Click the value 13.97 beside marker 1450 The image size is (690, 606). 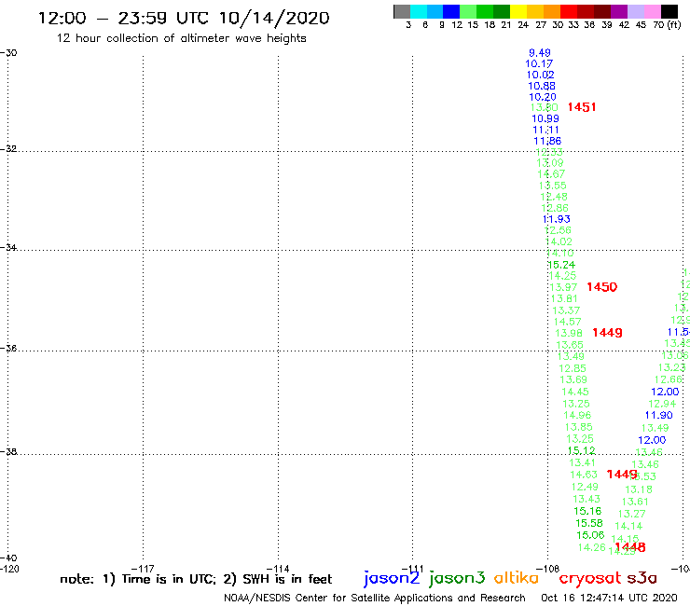[x=563, y=287]
